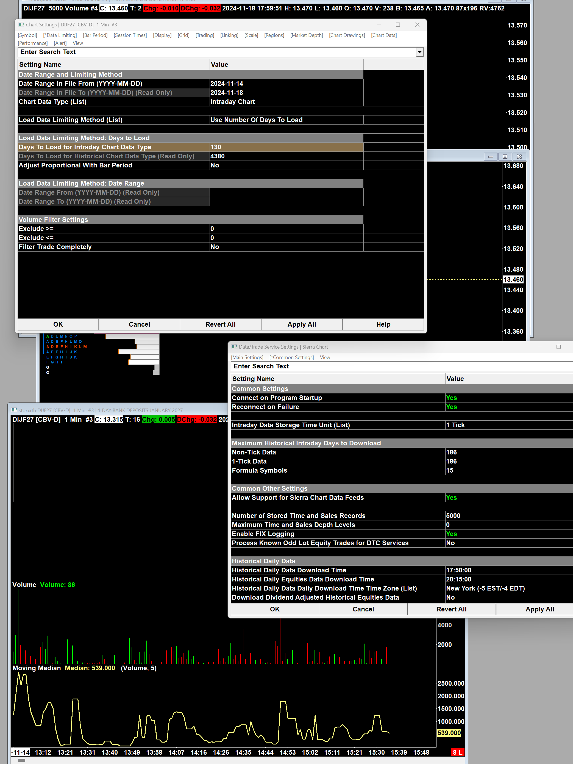
Task: Click the chart's horizontal scrollbar thumb
Action: pos(22,760)
